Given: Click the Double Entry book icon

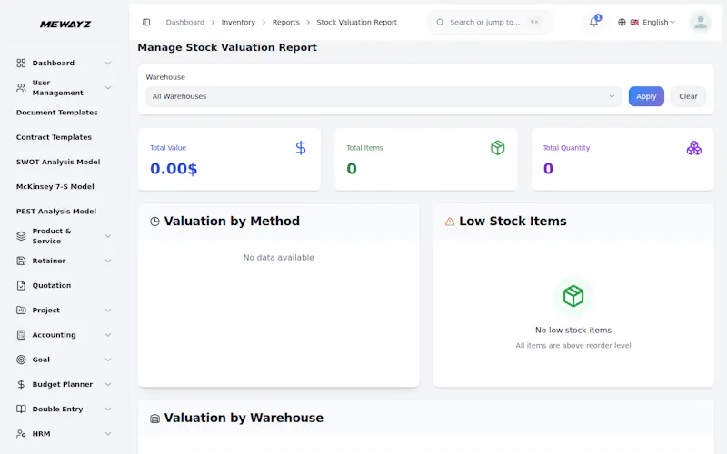Looking at the screenshot, I should (21, 410).
